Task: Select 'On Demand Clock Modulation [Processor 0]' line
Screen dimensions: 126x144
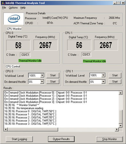Action: click(x=46, y=92)
